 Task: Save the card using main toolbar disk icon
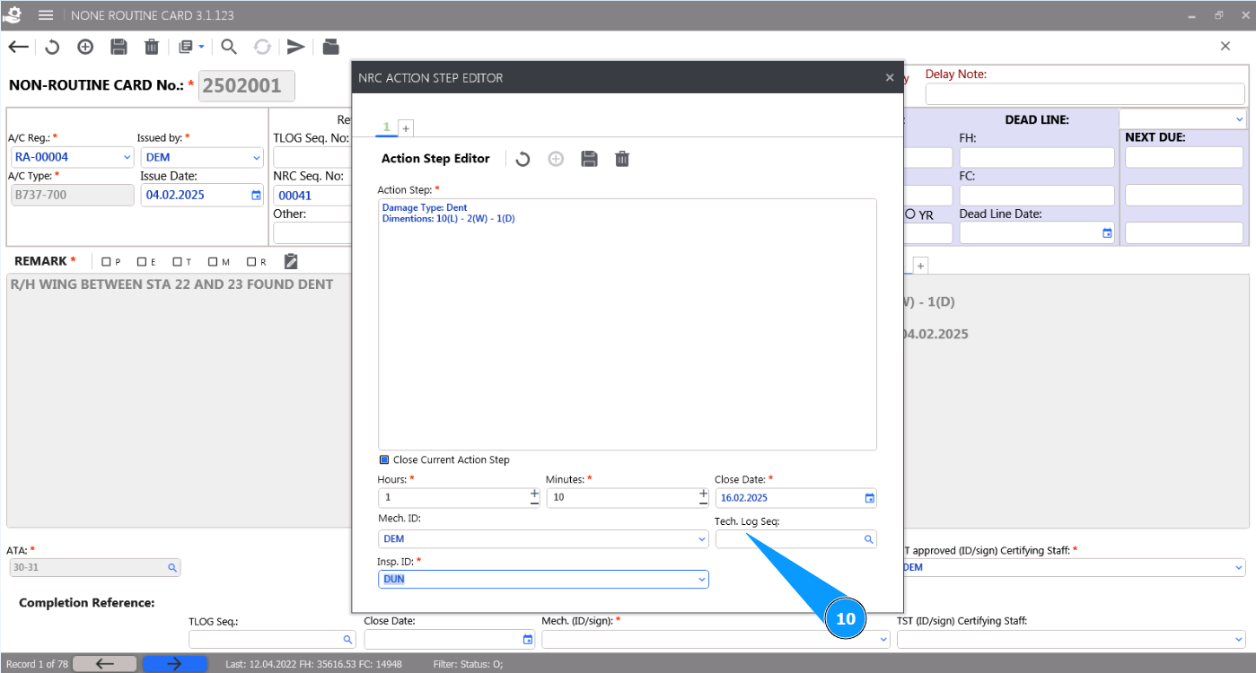point(119,48)
